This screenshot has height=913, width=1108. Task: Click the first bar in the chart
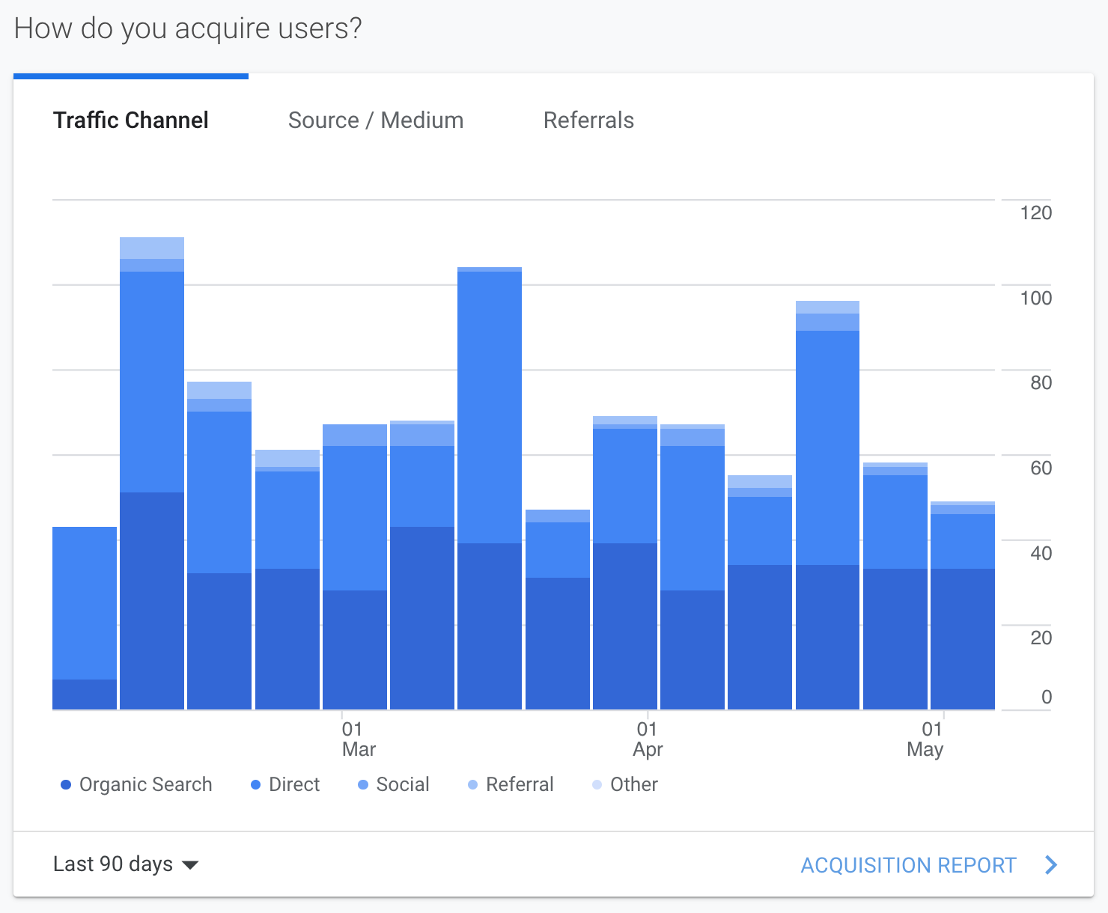(x=85, y=617)
